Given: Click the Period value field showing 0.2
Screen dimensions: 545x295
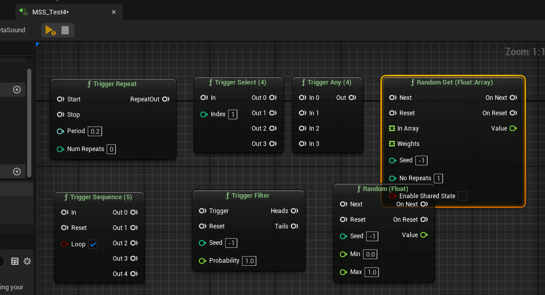Looking at the screenshot, I should [x=95, y=131].
